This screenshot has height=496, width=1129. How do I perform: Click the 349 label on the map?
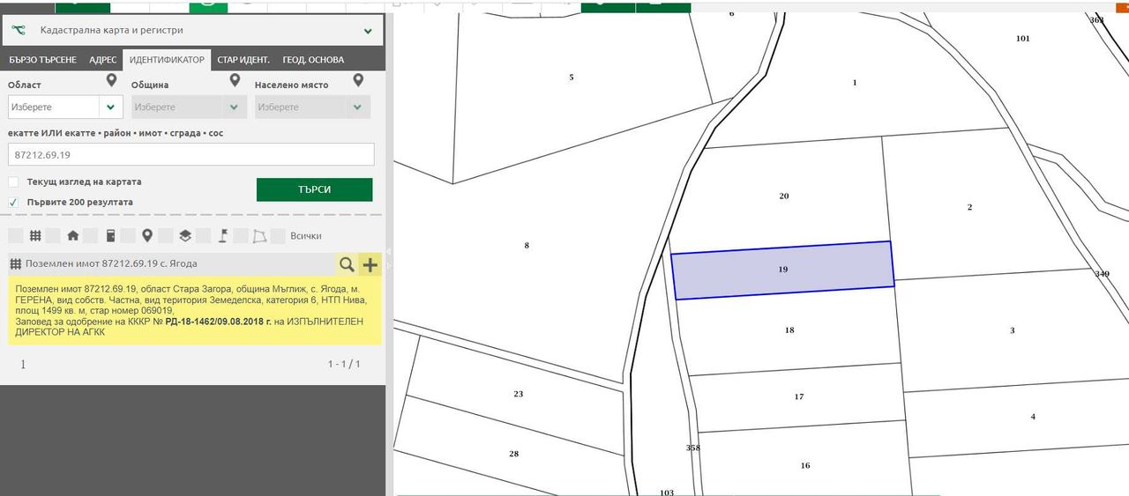(1103, 274)
